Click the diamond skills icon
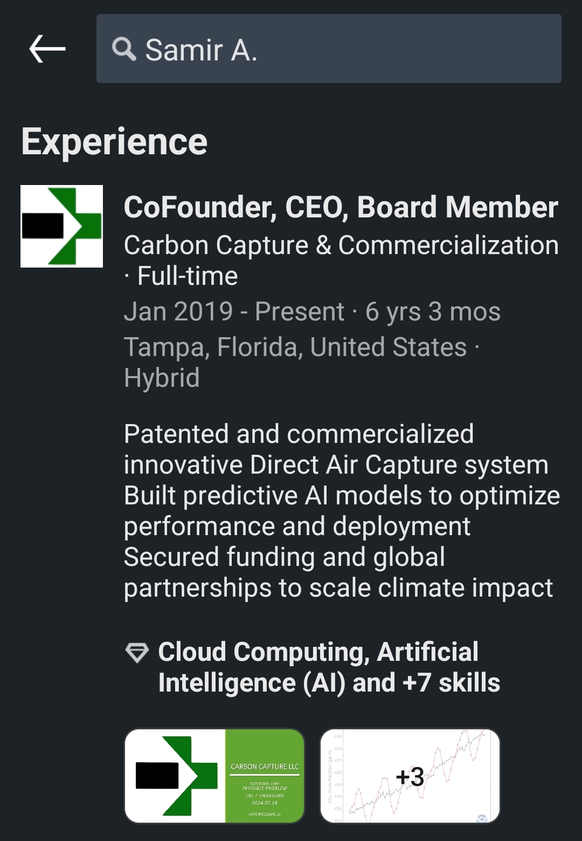The image size is (582, 841). tap(136, 653)
